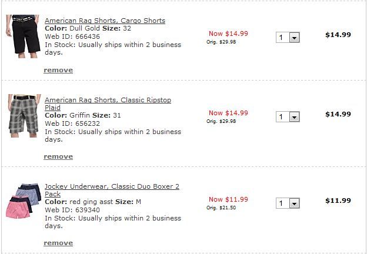Open American Rag Shorts, Cargo Shorts link

tap(105, 21)
